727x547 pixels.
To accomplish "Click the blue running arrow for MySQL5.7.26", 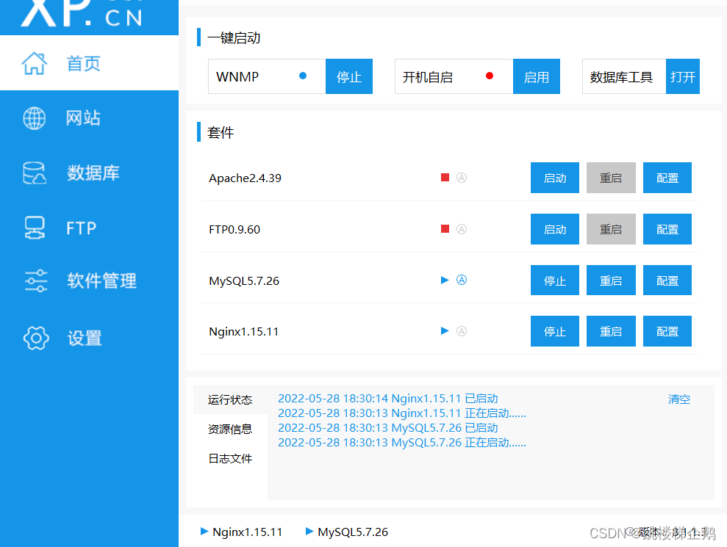I will coord(445,280).
